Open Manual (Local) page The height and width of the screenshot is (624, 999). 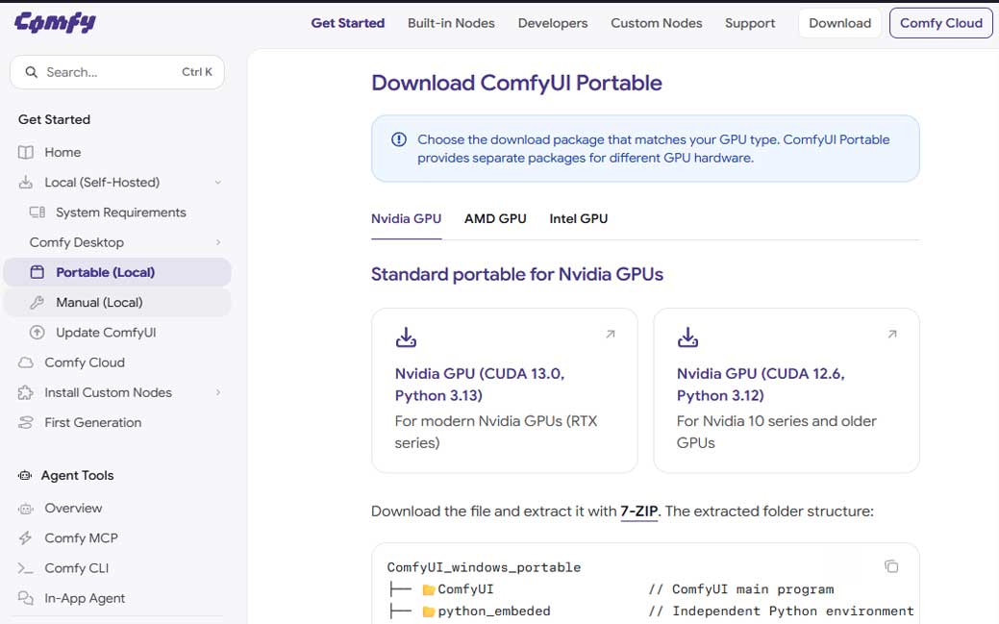click(x=99, y=302)
